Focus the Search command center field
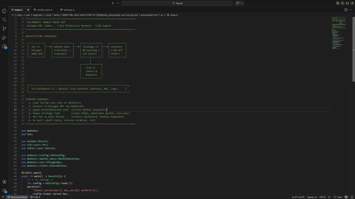 point(177,3)
